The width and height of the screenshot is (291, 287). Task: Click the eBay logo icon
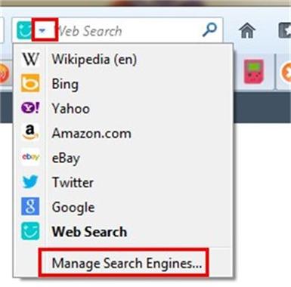(30, 157)
